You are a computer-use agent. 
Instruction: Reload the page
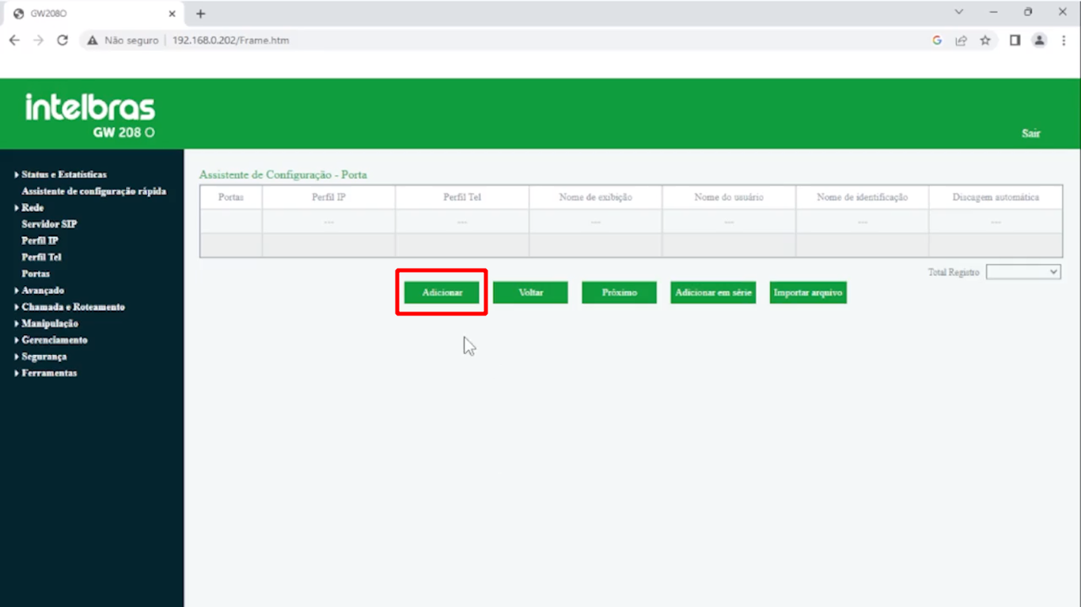pyautogui.click(x=63, y=40)
